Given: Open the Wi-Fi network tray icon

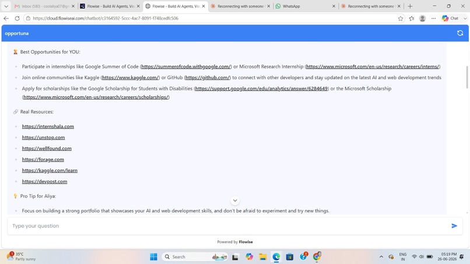Looking at the screenshot, I should coord(414,257).
